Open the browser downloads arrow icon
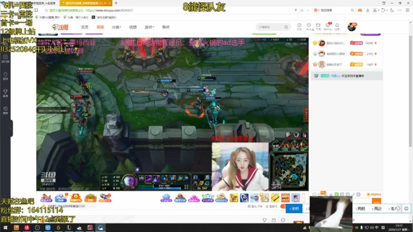Screen dimensions: 413x232 pyautogui.click(x=368, y=10)
